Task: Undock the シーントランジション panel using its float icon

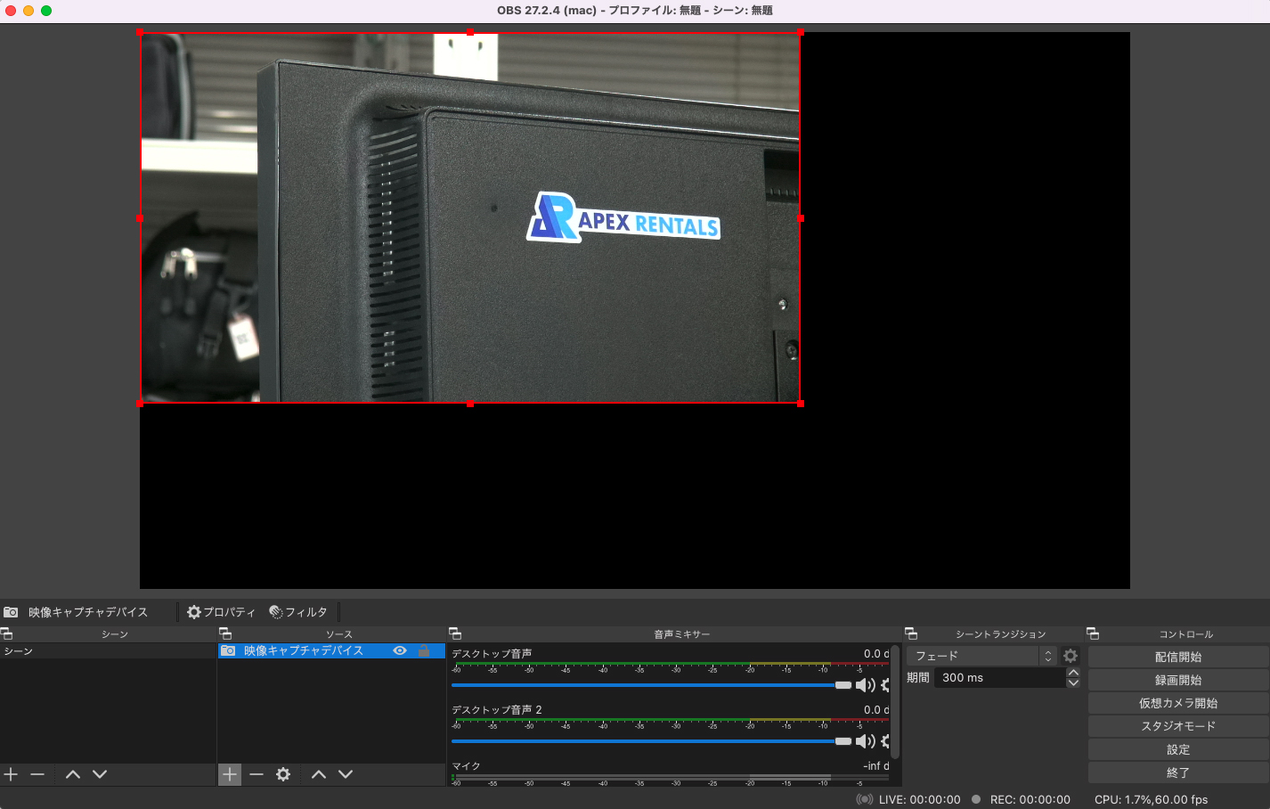Action: (911, 633)
